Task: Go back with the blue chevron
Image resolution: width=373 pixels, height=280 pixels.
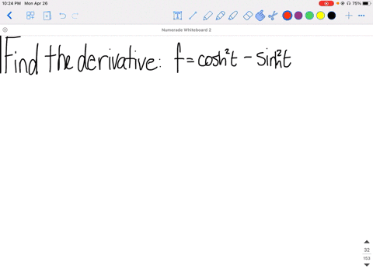Action: pyautogui.click(x=9, y=16)
